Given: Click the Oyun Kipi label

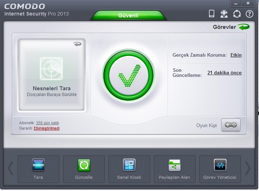Looking at the screenshot, I should point(206,125).
